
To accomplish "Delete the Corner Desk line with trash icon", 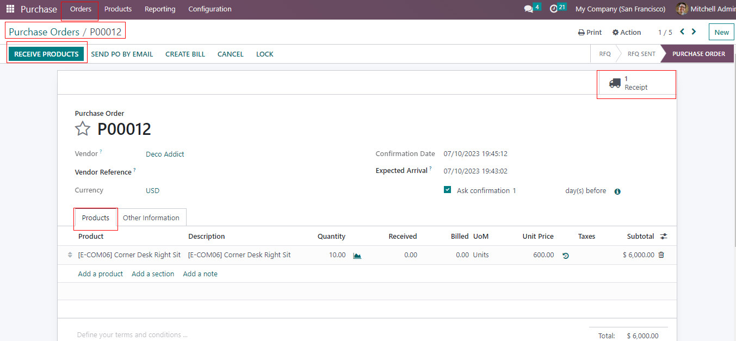I will pyautogui.click(x=661, y=255).
